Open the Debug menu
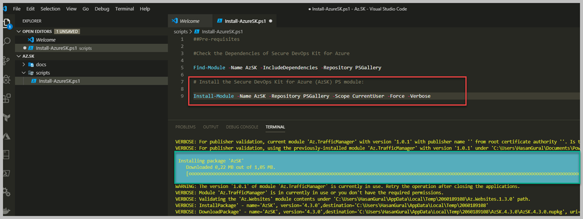This screenshot has width=583, height=219. pos(102,8)
